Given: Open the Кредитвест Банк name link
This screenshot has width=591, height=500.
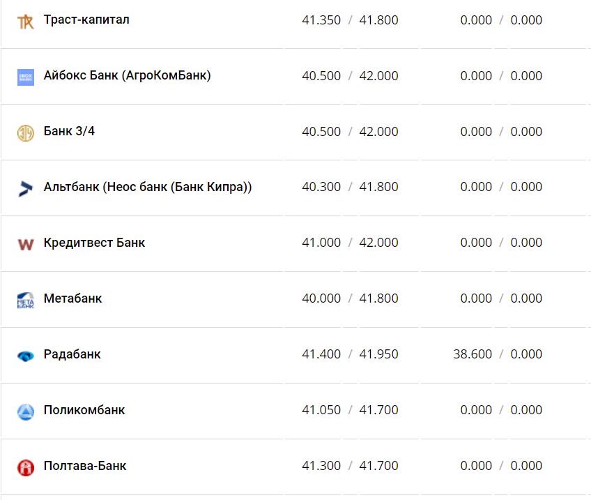Looking at the screenshot, I should pos(94,243).
